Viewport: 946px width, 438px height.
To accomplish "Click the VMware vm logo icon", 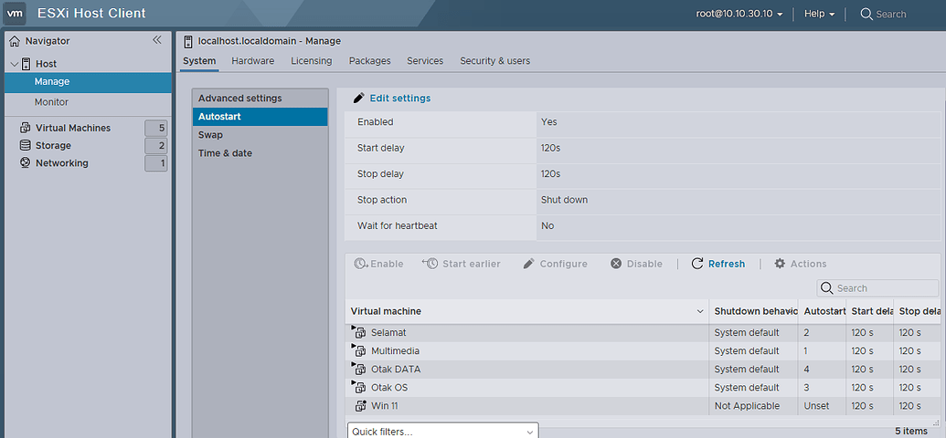I will (x=14, y=14).
